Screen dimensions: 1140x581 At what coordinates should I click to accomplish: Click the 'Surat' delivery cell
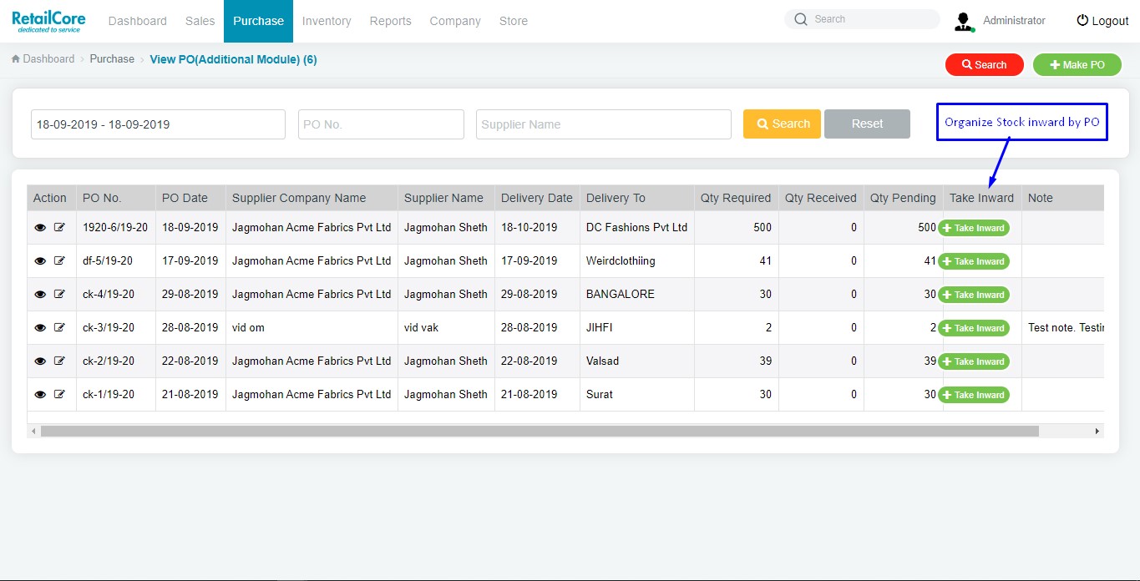point(636,394)
